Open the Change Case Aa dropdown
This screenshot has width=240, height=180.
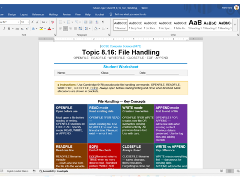[45, 22]
